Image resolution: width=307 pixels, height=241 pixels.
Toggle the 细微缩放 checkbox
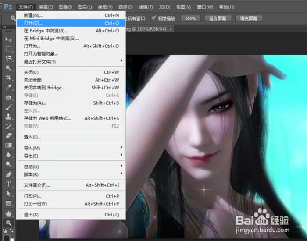click(x=153, y=18)
